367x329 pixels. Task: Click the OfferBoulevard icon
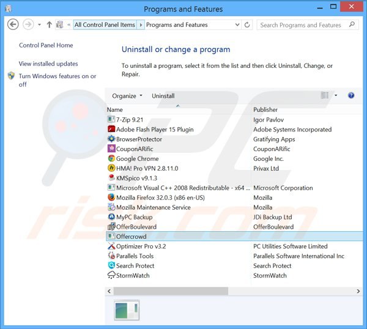click(111, 226)
